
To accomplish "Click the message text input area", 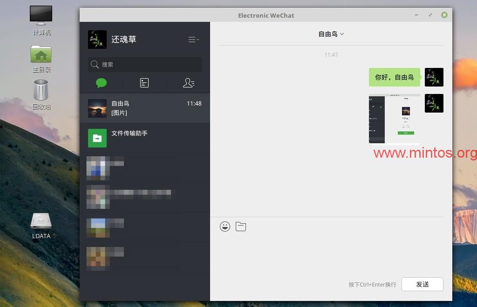I will 331,254.
